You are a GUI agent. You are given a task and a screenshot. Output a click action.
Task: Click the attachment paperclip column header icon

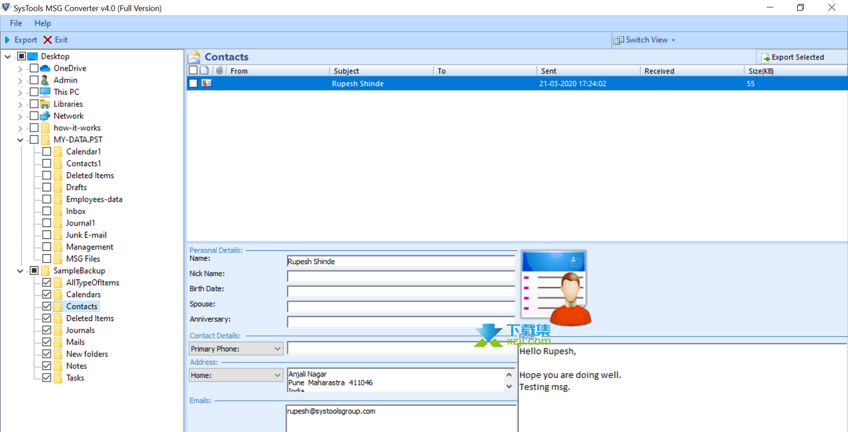tap(219, 71)
